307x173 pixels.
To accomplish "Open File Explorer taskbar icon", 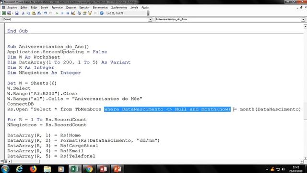I will coord(47,169).
